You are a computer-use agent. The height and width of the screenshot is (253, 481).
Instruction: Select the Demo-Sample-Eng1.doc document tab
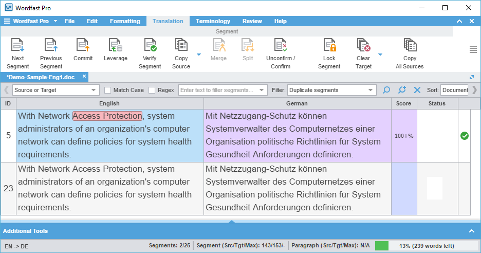click(41, 77)
